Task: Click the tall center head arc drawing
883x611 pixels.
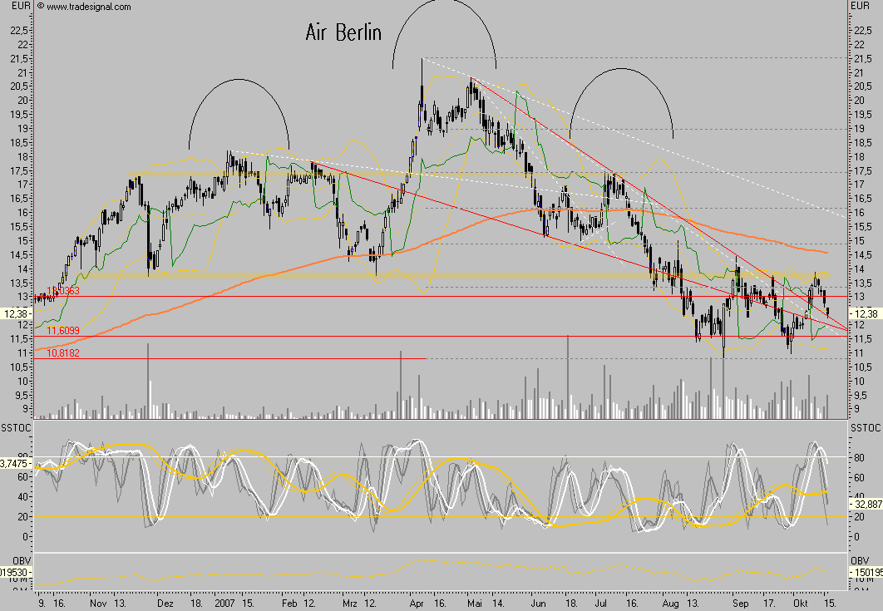Action: 444,8
